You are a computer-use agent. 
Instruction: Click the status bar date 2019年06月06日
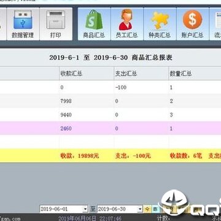click(77, 218)
